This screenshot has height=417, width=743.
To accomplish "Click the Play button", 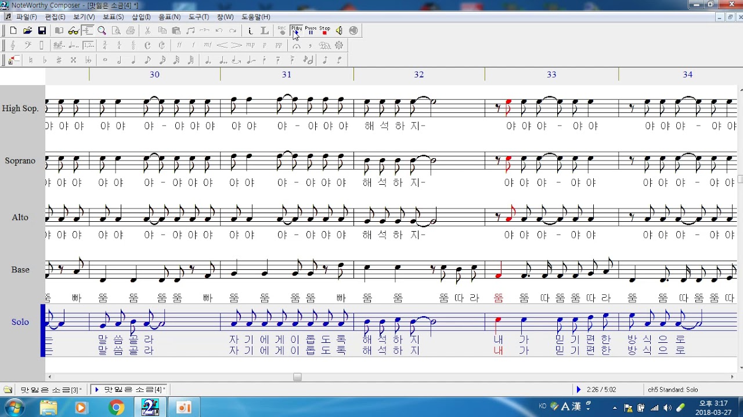I will (x=296, y=30).
